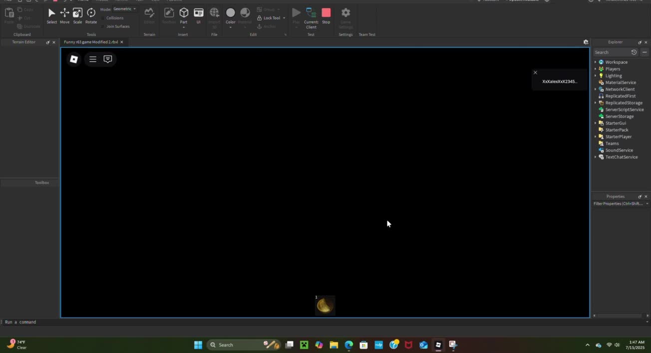651x353 pixels.
Task: Click the Select arrow tool
Action: tap(51, 15)
